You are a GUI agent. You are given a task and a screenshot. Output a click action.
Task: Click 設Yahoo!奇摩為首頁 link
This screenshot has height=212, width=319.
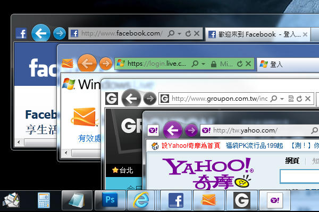[191, 145]
